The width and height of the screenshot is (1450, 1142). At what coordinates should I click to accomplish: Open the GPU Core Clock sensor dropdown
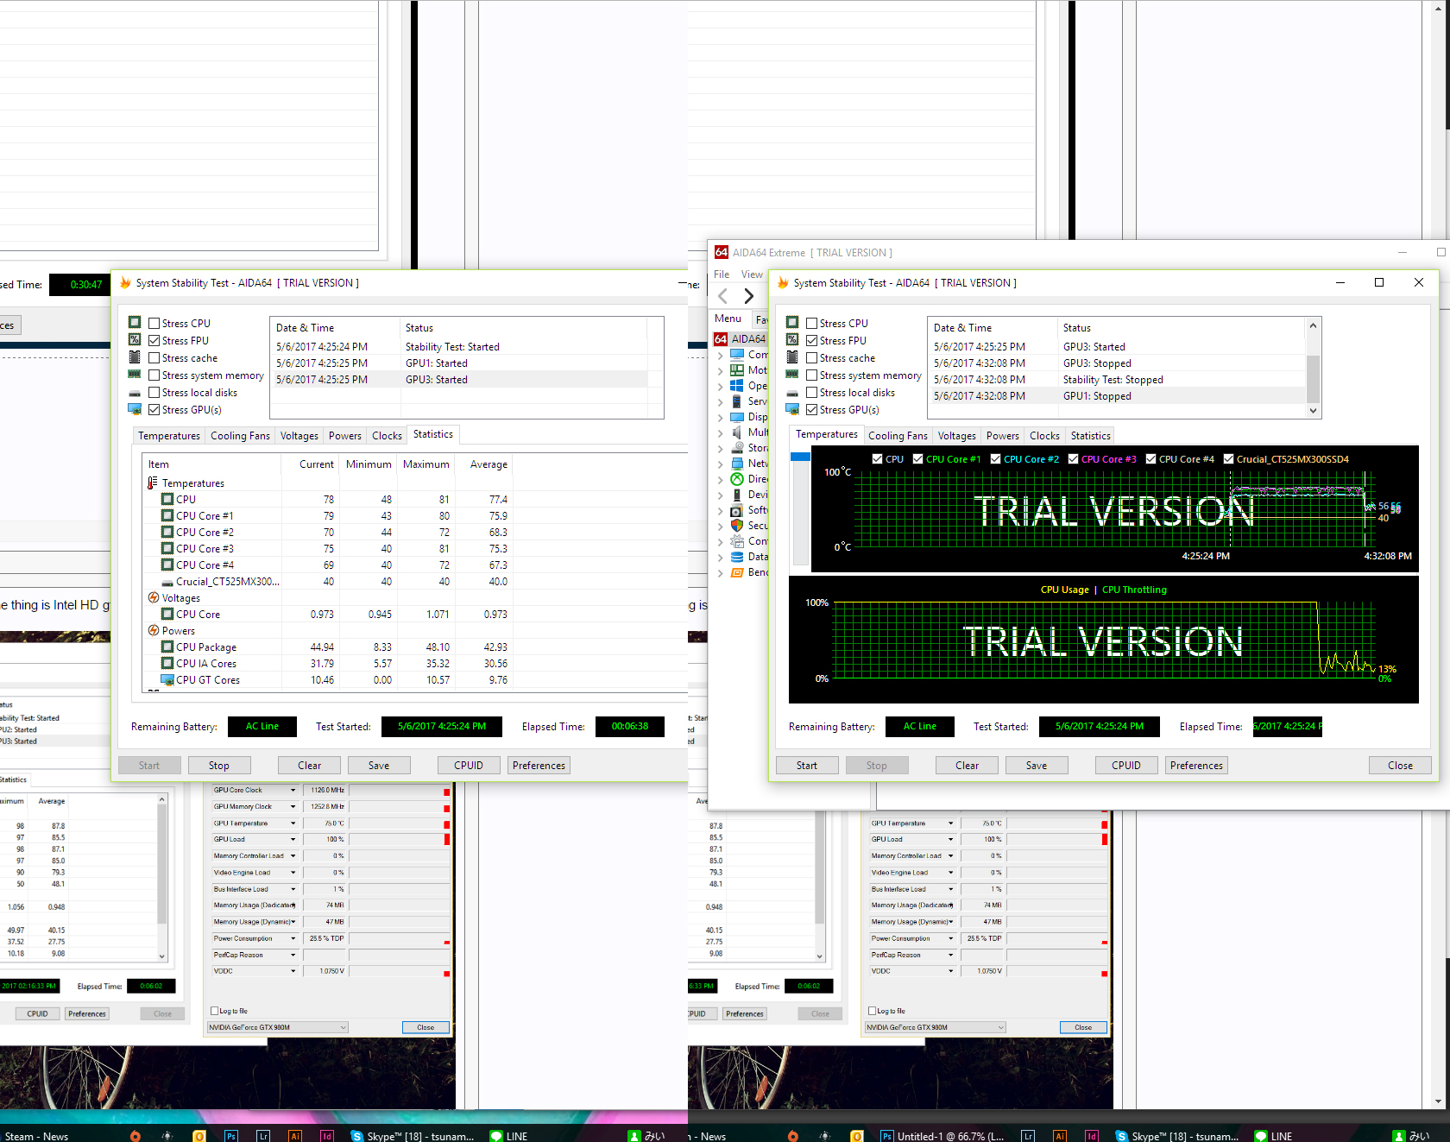tap(293, 791)
